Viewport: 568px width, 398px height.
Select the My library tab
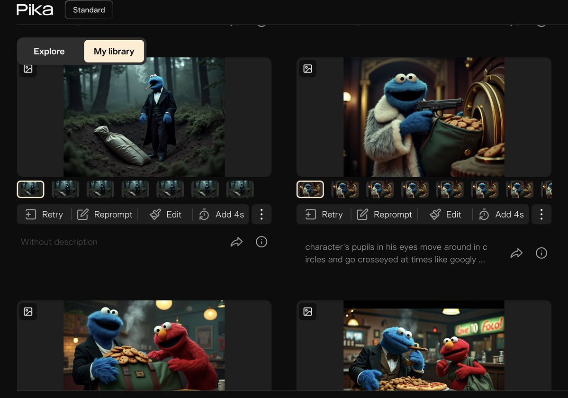click(x=114, y=51)
